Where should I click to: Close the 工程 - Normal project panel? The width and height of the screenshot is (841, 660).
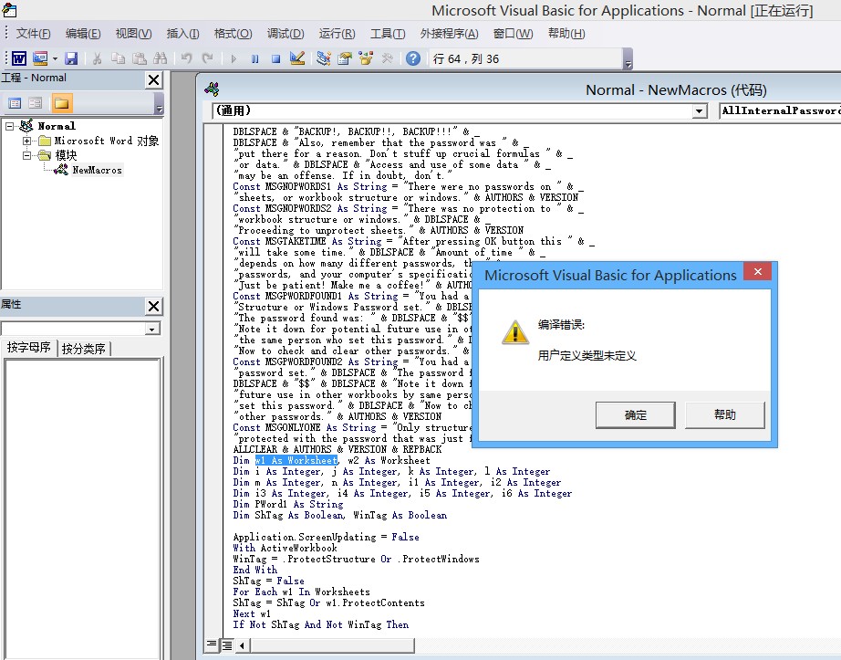pos(153,79)
